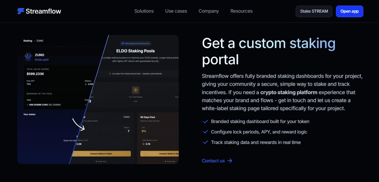
Task: Click the 8% APY value in preview
Action: 144,131
